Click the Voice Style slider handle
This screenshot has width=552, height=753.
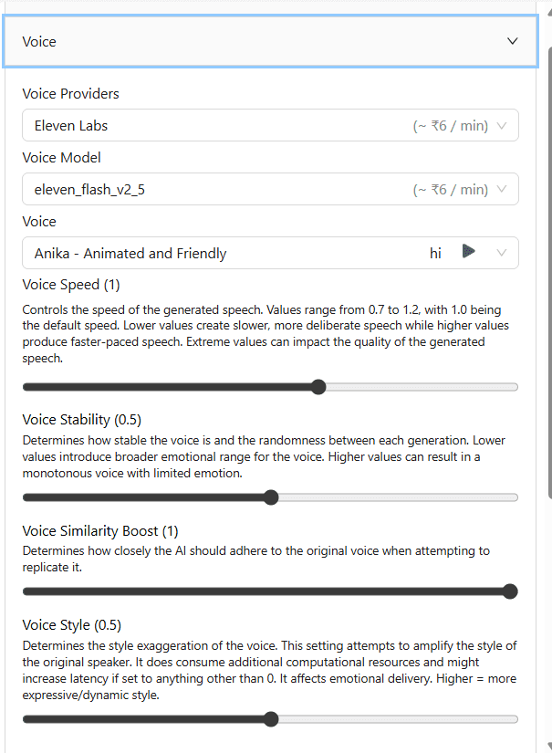pos(270,719)
